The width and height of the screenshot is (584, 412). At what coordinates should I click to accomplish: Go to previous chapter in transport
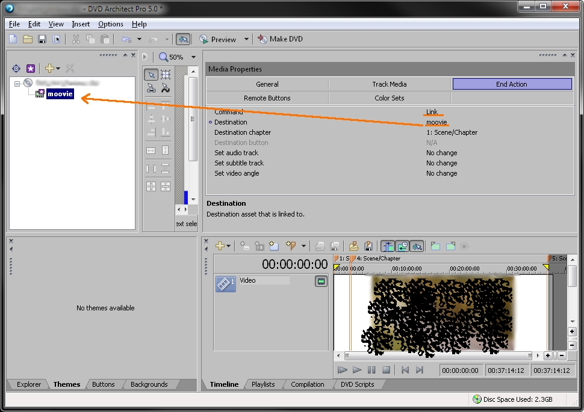point(405,370)
